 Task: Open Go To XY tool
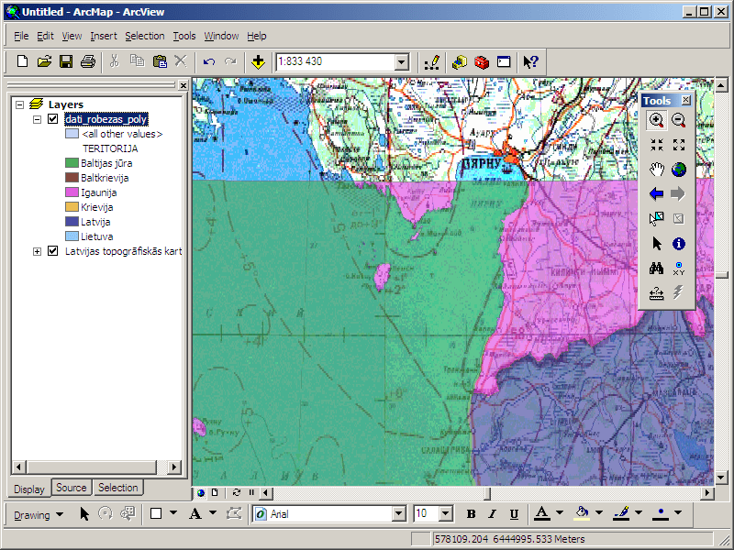(679, 268)
